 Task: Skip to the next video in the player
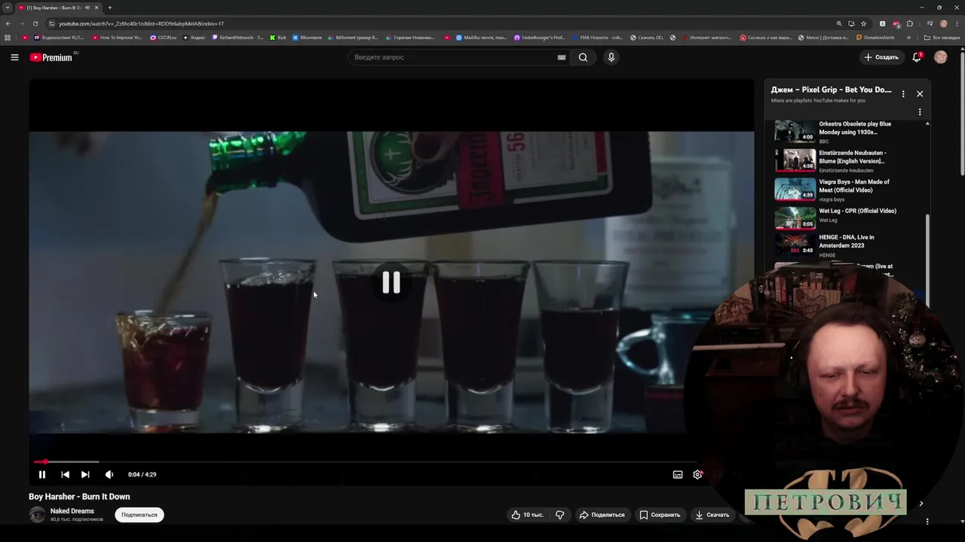(x=85, y=474)
